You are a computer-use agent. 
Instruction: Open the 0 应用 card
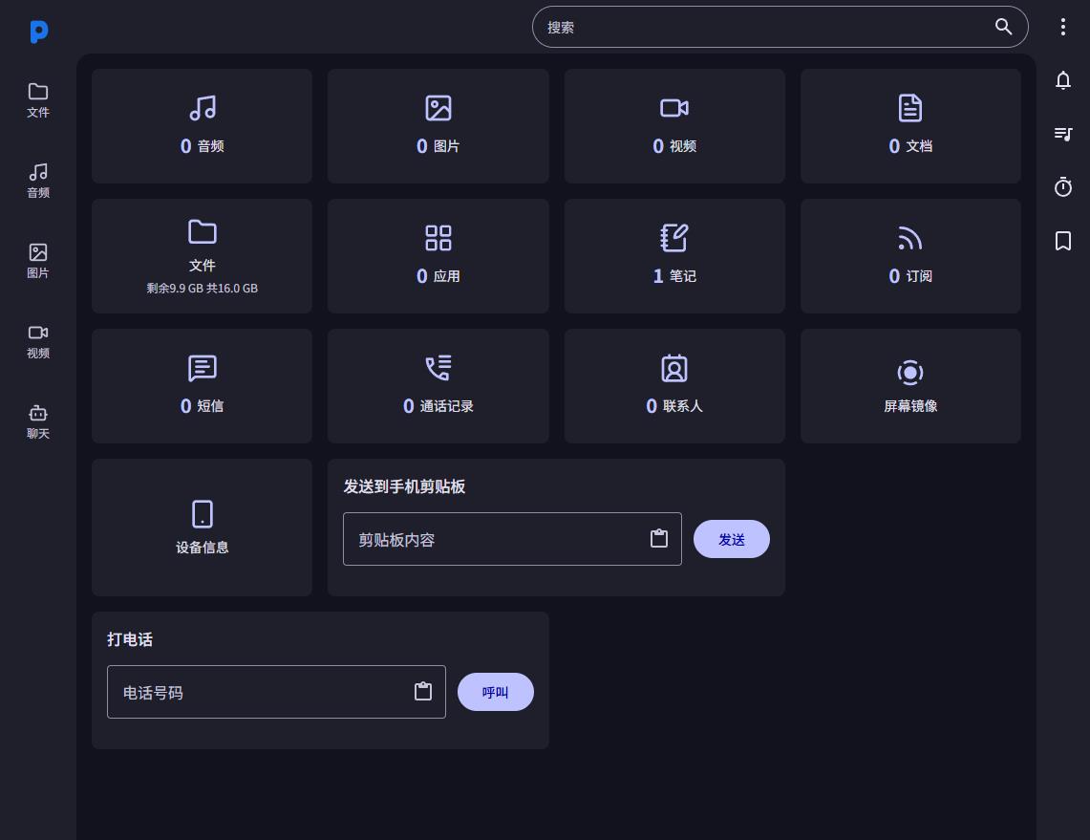coord(438,256)
